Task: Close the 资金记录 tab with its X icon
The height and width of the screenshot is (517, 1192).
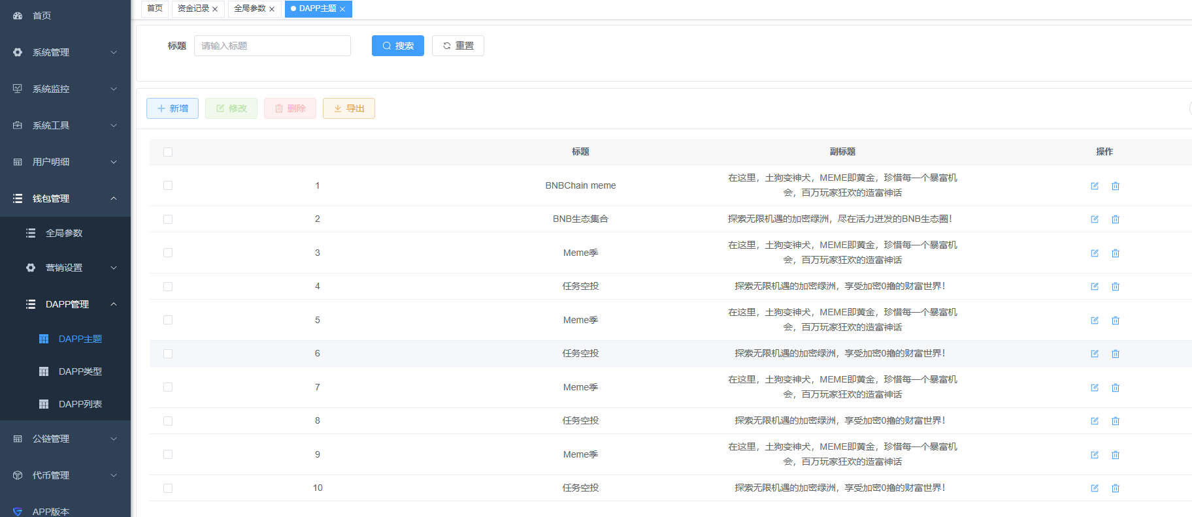Action: tap(215, 9)
